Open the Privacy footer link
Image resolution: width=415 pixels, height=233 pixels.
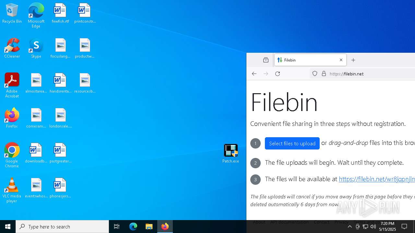341,222
